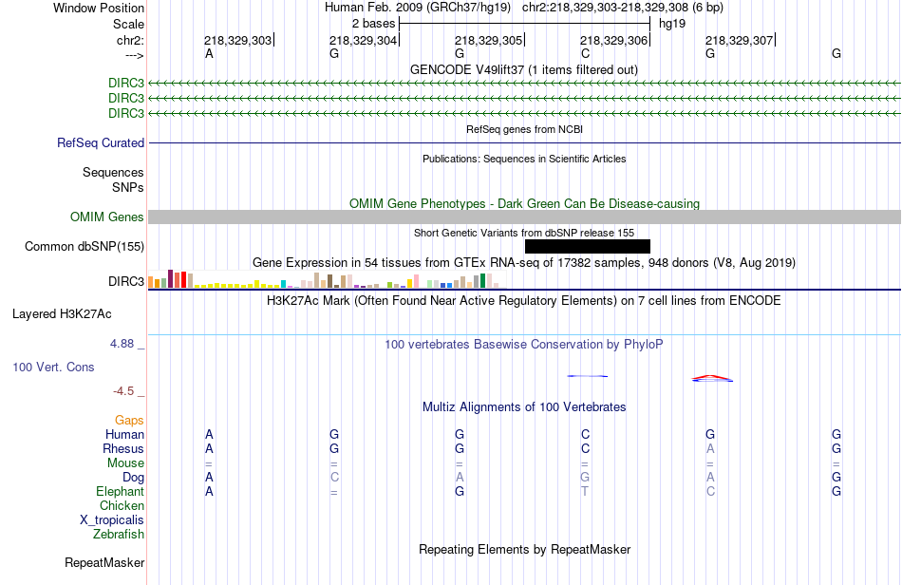Click base C in the chr2 sequence row
This screenshot has width=902, height=585.
pos(585,53)
